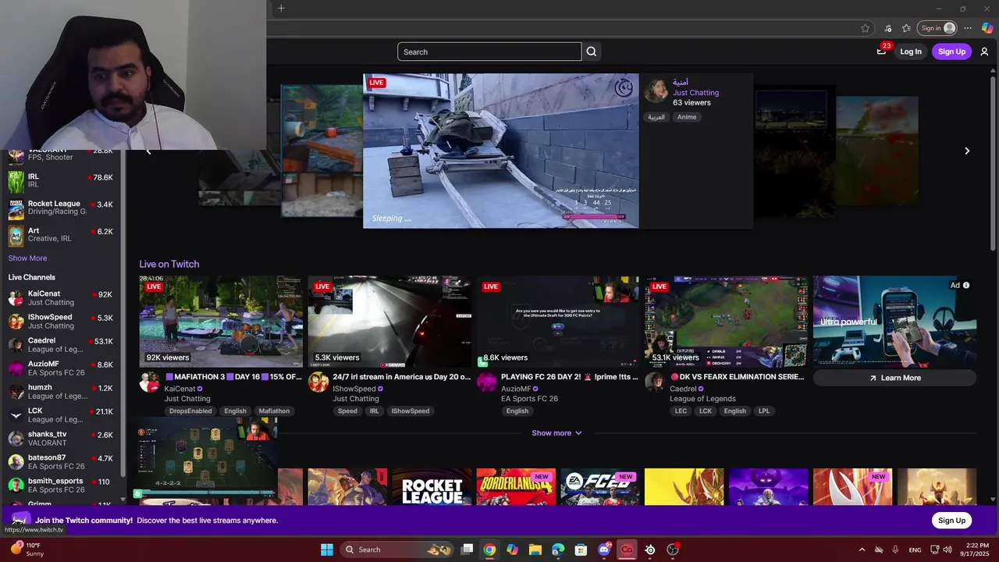Open bateson87 in Live Channels sidebar
The image size is (999, 562).
tap(61, 462)
